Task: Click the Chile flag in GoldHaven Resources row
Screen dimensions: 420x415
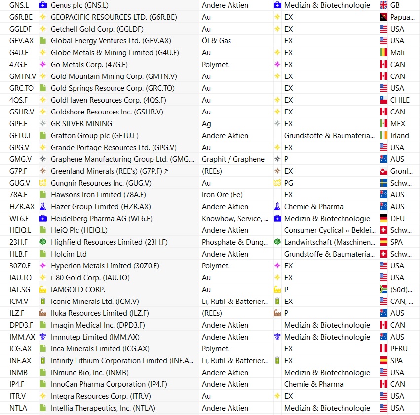Action: point(383,100)
